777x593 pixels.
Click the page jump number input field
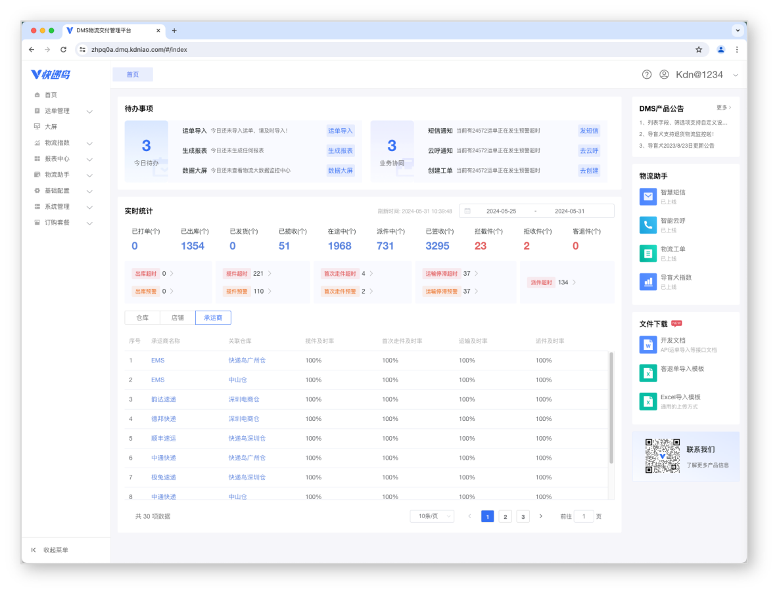583,516
